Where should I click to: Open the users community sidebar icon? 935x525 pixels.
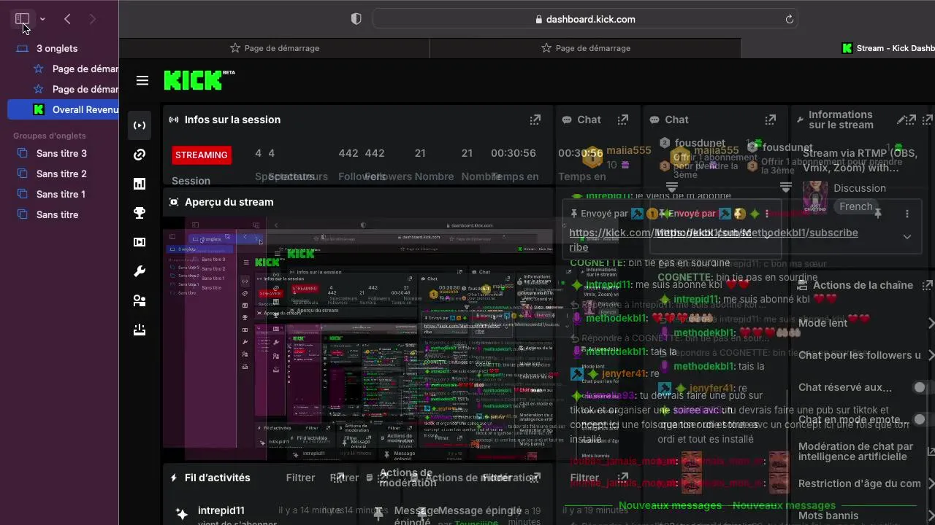coord(140,300)
